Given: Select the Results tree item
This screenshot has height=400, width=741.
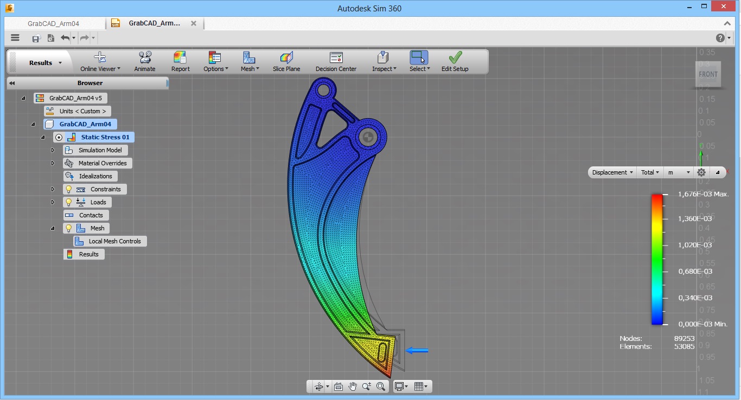Looking at the screenshot, I should 84,254.
